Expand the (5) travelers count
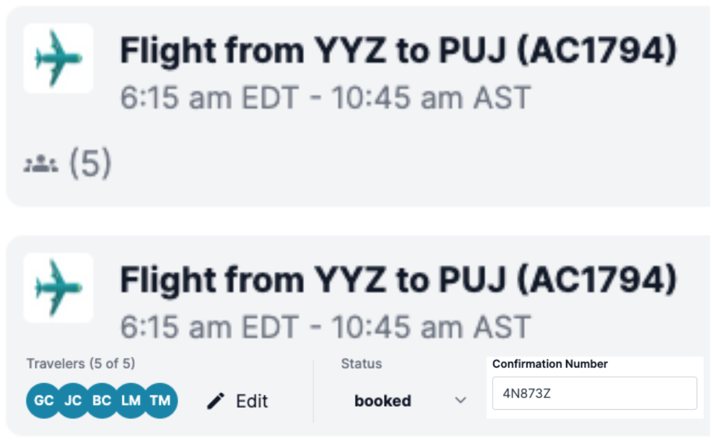This screenshot has height=443, width=717. point(91,163)
